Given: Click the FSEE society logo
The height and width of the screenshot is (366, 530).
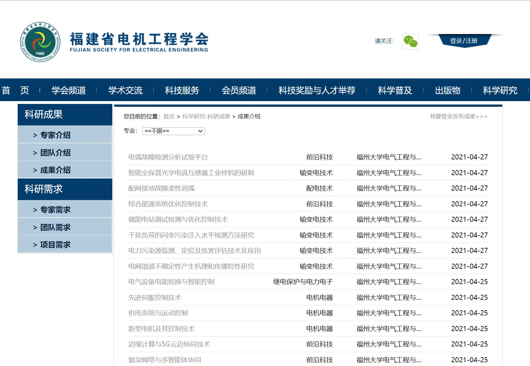Looking at the screenshot, I should [x=40, y=42].
